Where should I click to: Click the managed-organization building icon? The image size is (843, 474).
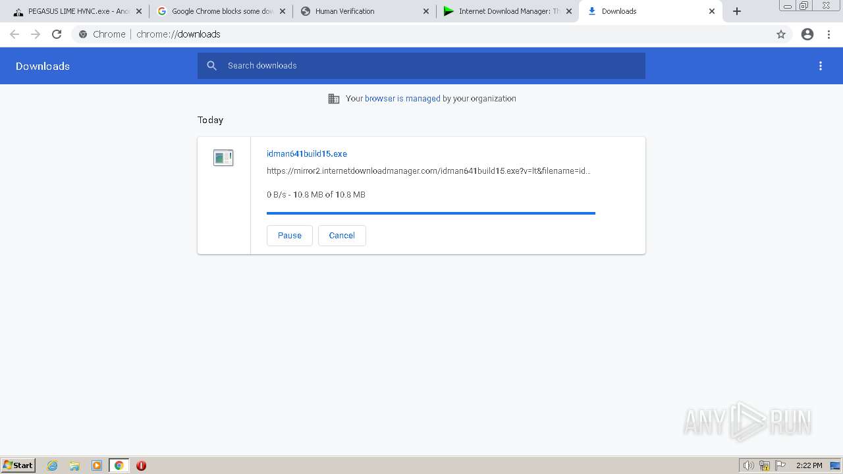pyautogui.click(x=334, y=99)
